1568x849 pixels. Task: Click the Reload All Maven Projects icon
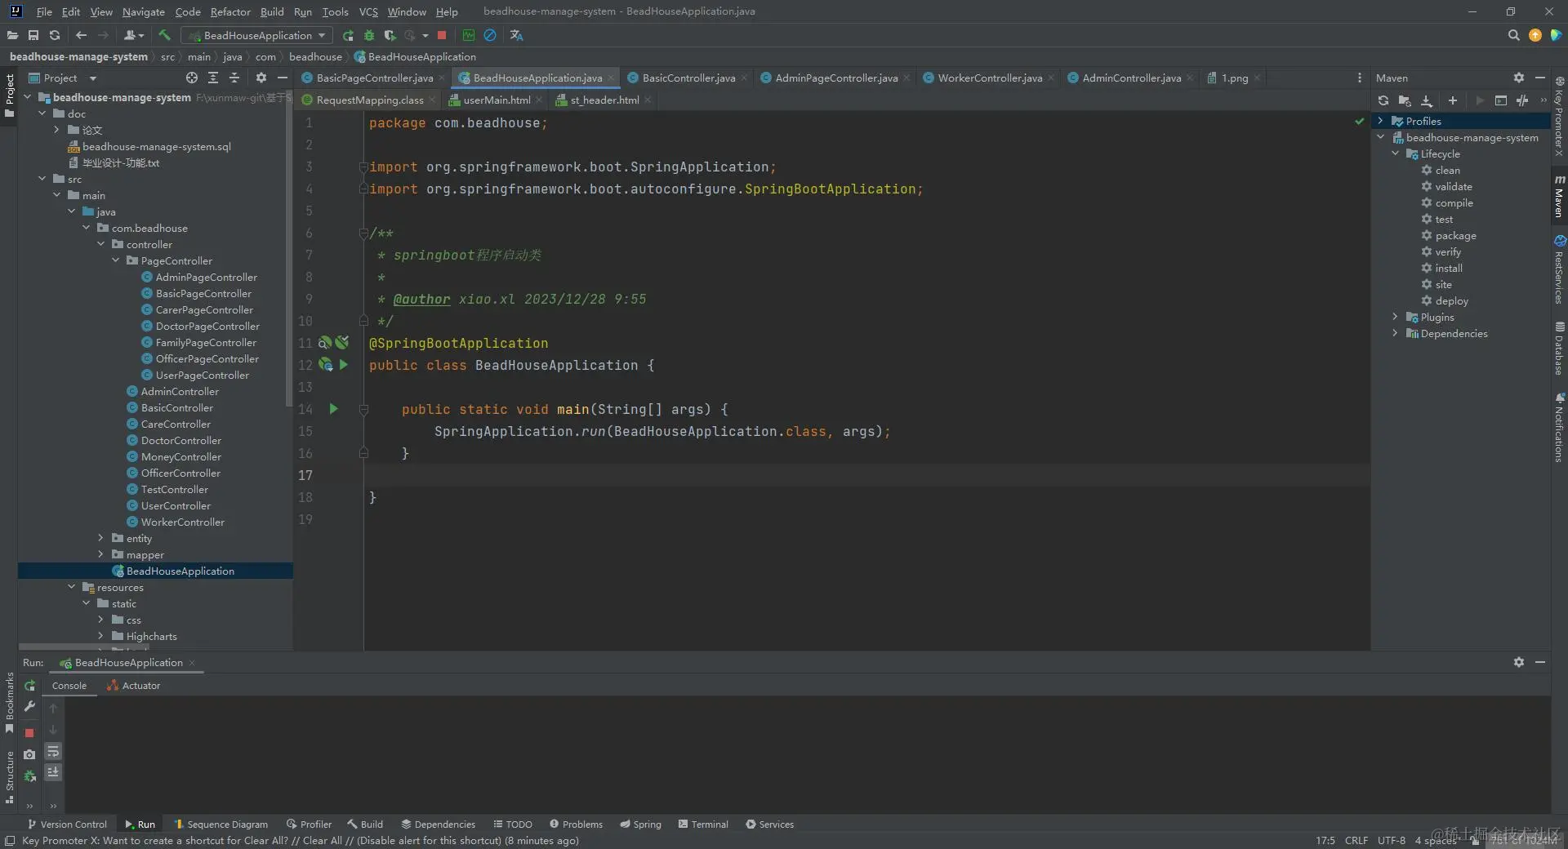tap(1383, 100)
